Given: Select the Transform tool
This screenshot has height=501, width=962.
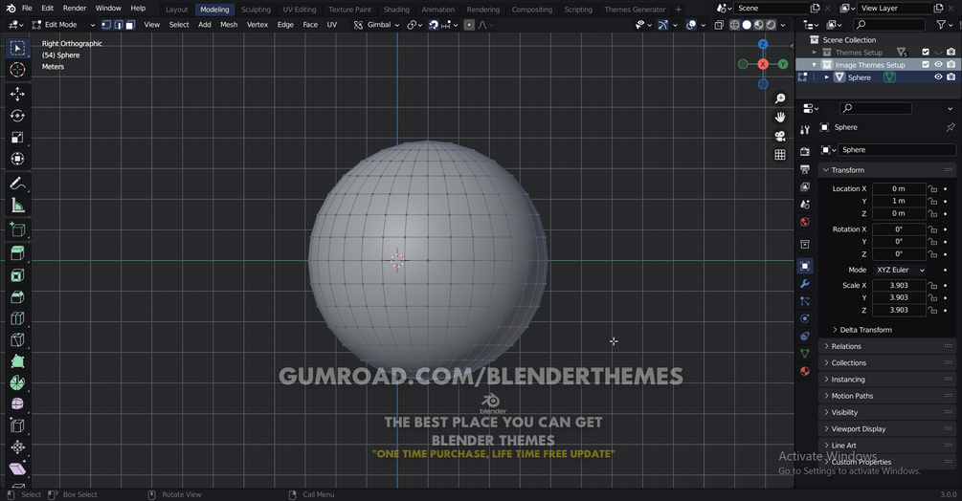Looking at the screenshot, I should tap(17, 160).
